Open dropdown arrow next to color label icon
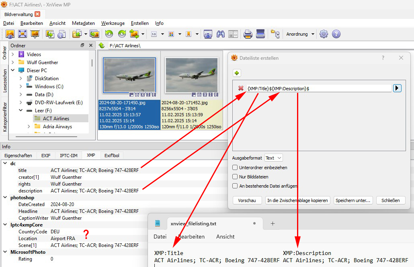414x267 pixels. point(180,34)
